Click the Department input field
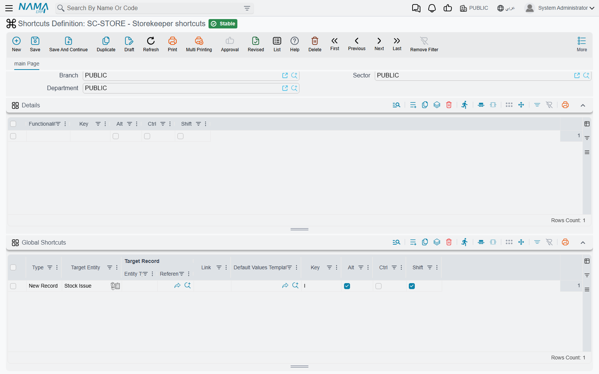 [191, 88]
